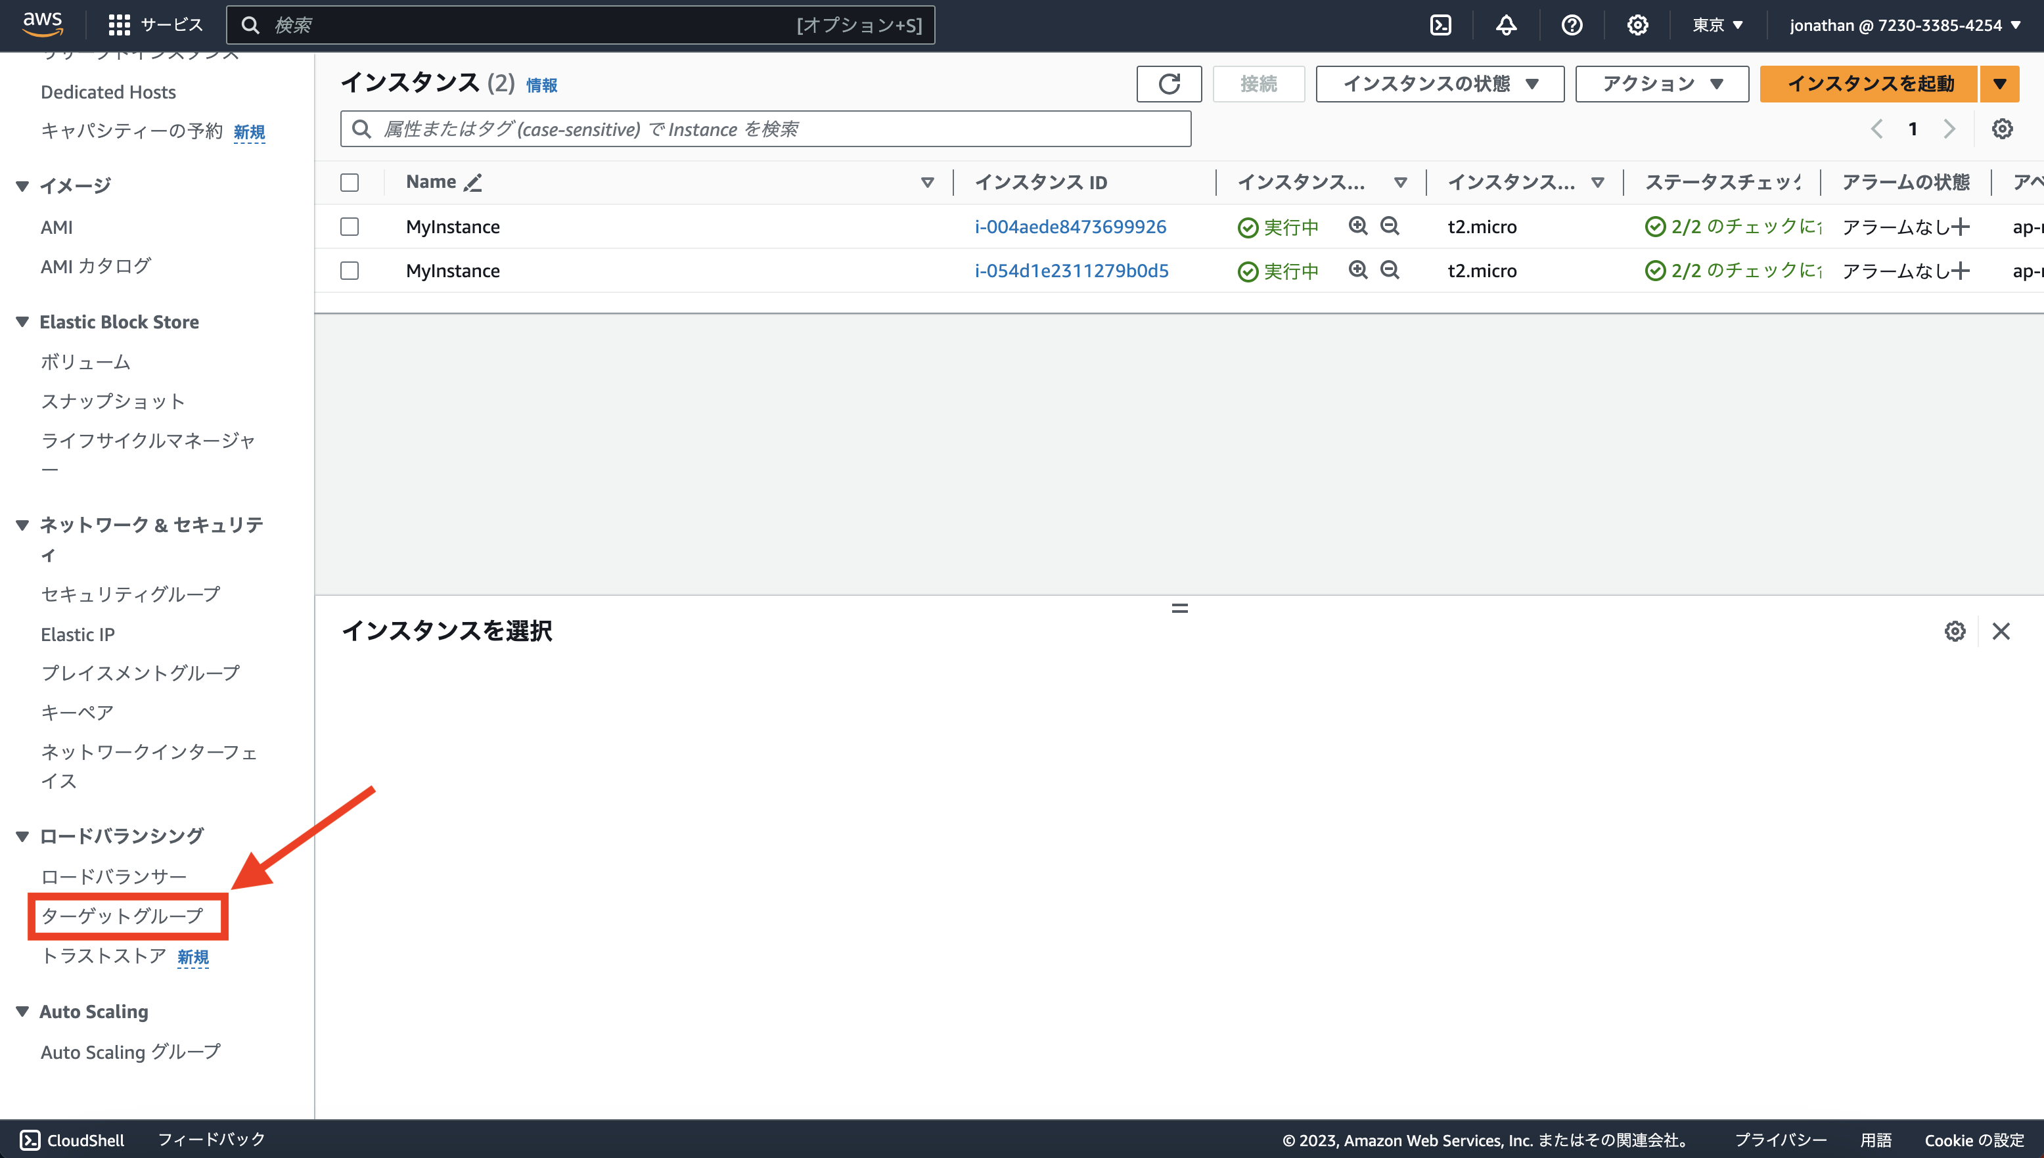Refresh the instances list
This screenshot has width=2044, height=1158.
(x=1168, y=83)
